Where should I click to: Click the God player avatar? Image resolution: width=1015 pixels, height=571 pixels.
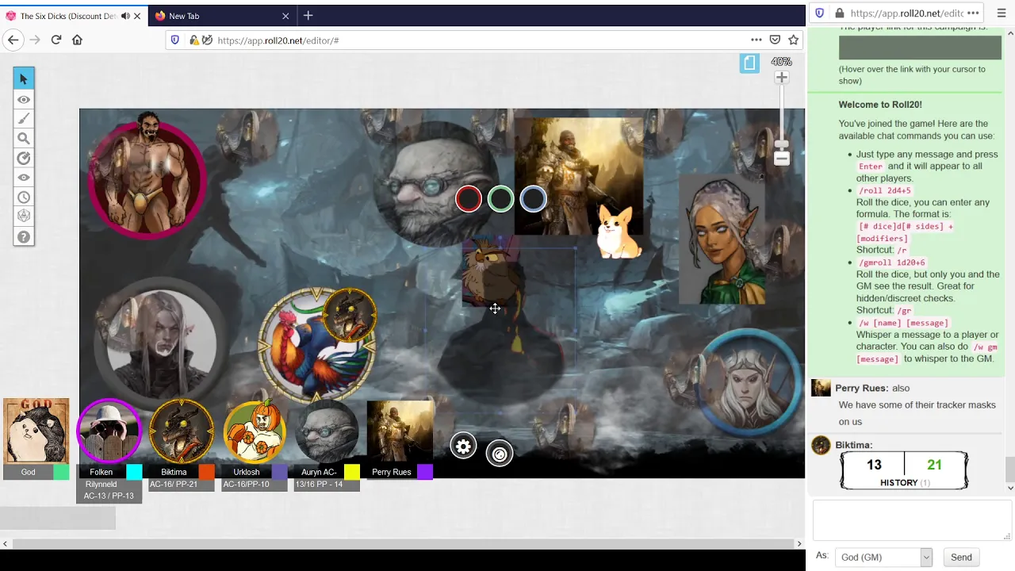(x=36, y=431)
